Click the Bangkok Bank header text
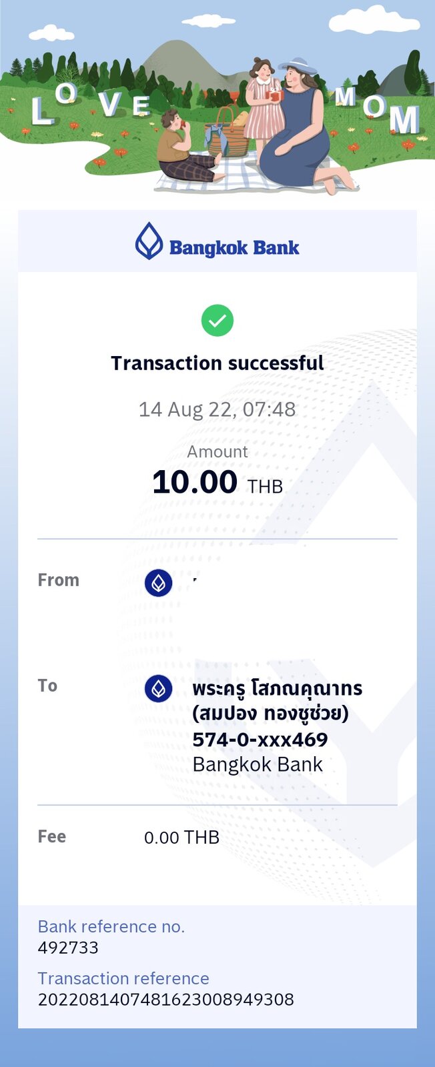Screen dimensions: 435x1067 click(234, 248)
